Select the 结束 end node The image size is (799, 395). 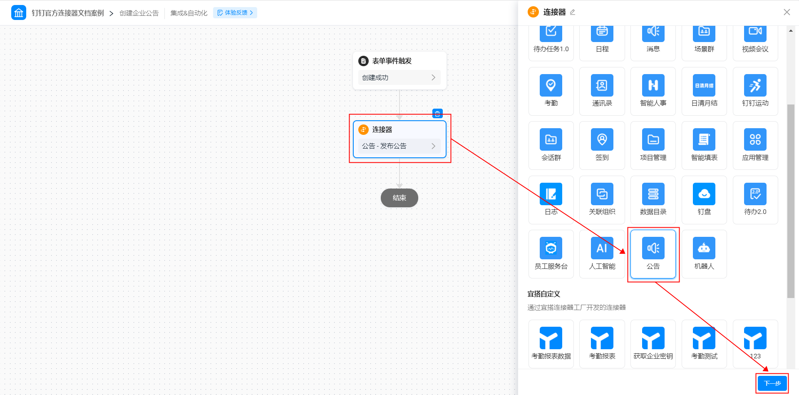399,198
